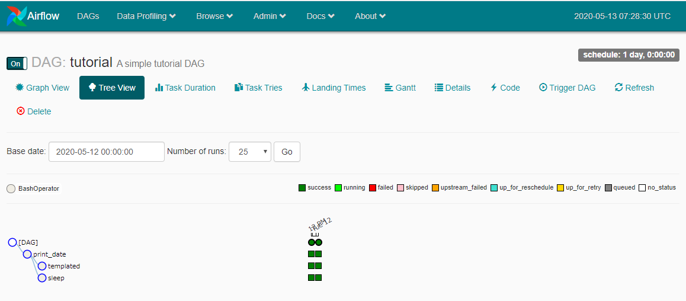Trigger the tutorial DAG run
The image size is (686, 301).
click(567, 88)
